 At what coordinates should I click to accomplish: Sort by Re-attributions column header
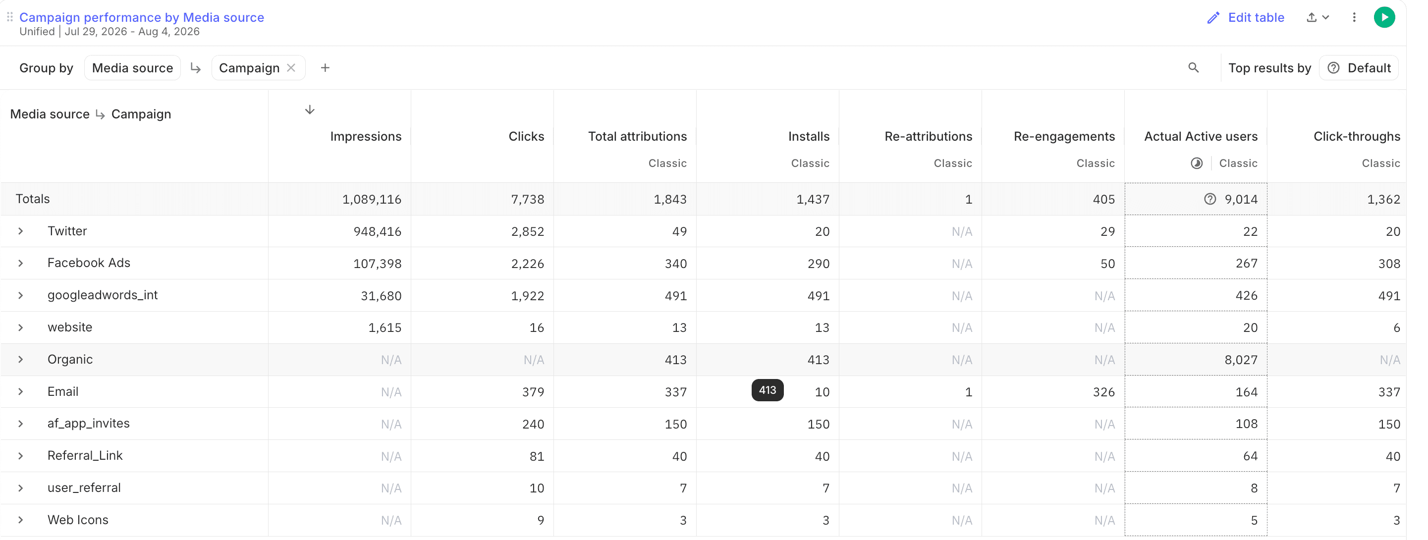pyautogui.click(x=929, y=136)
